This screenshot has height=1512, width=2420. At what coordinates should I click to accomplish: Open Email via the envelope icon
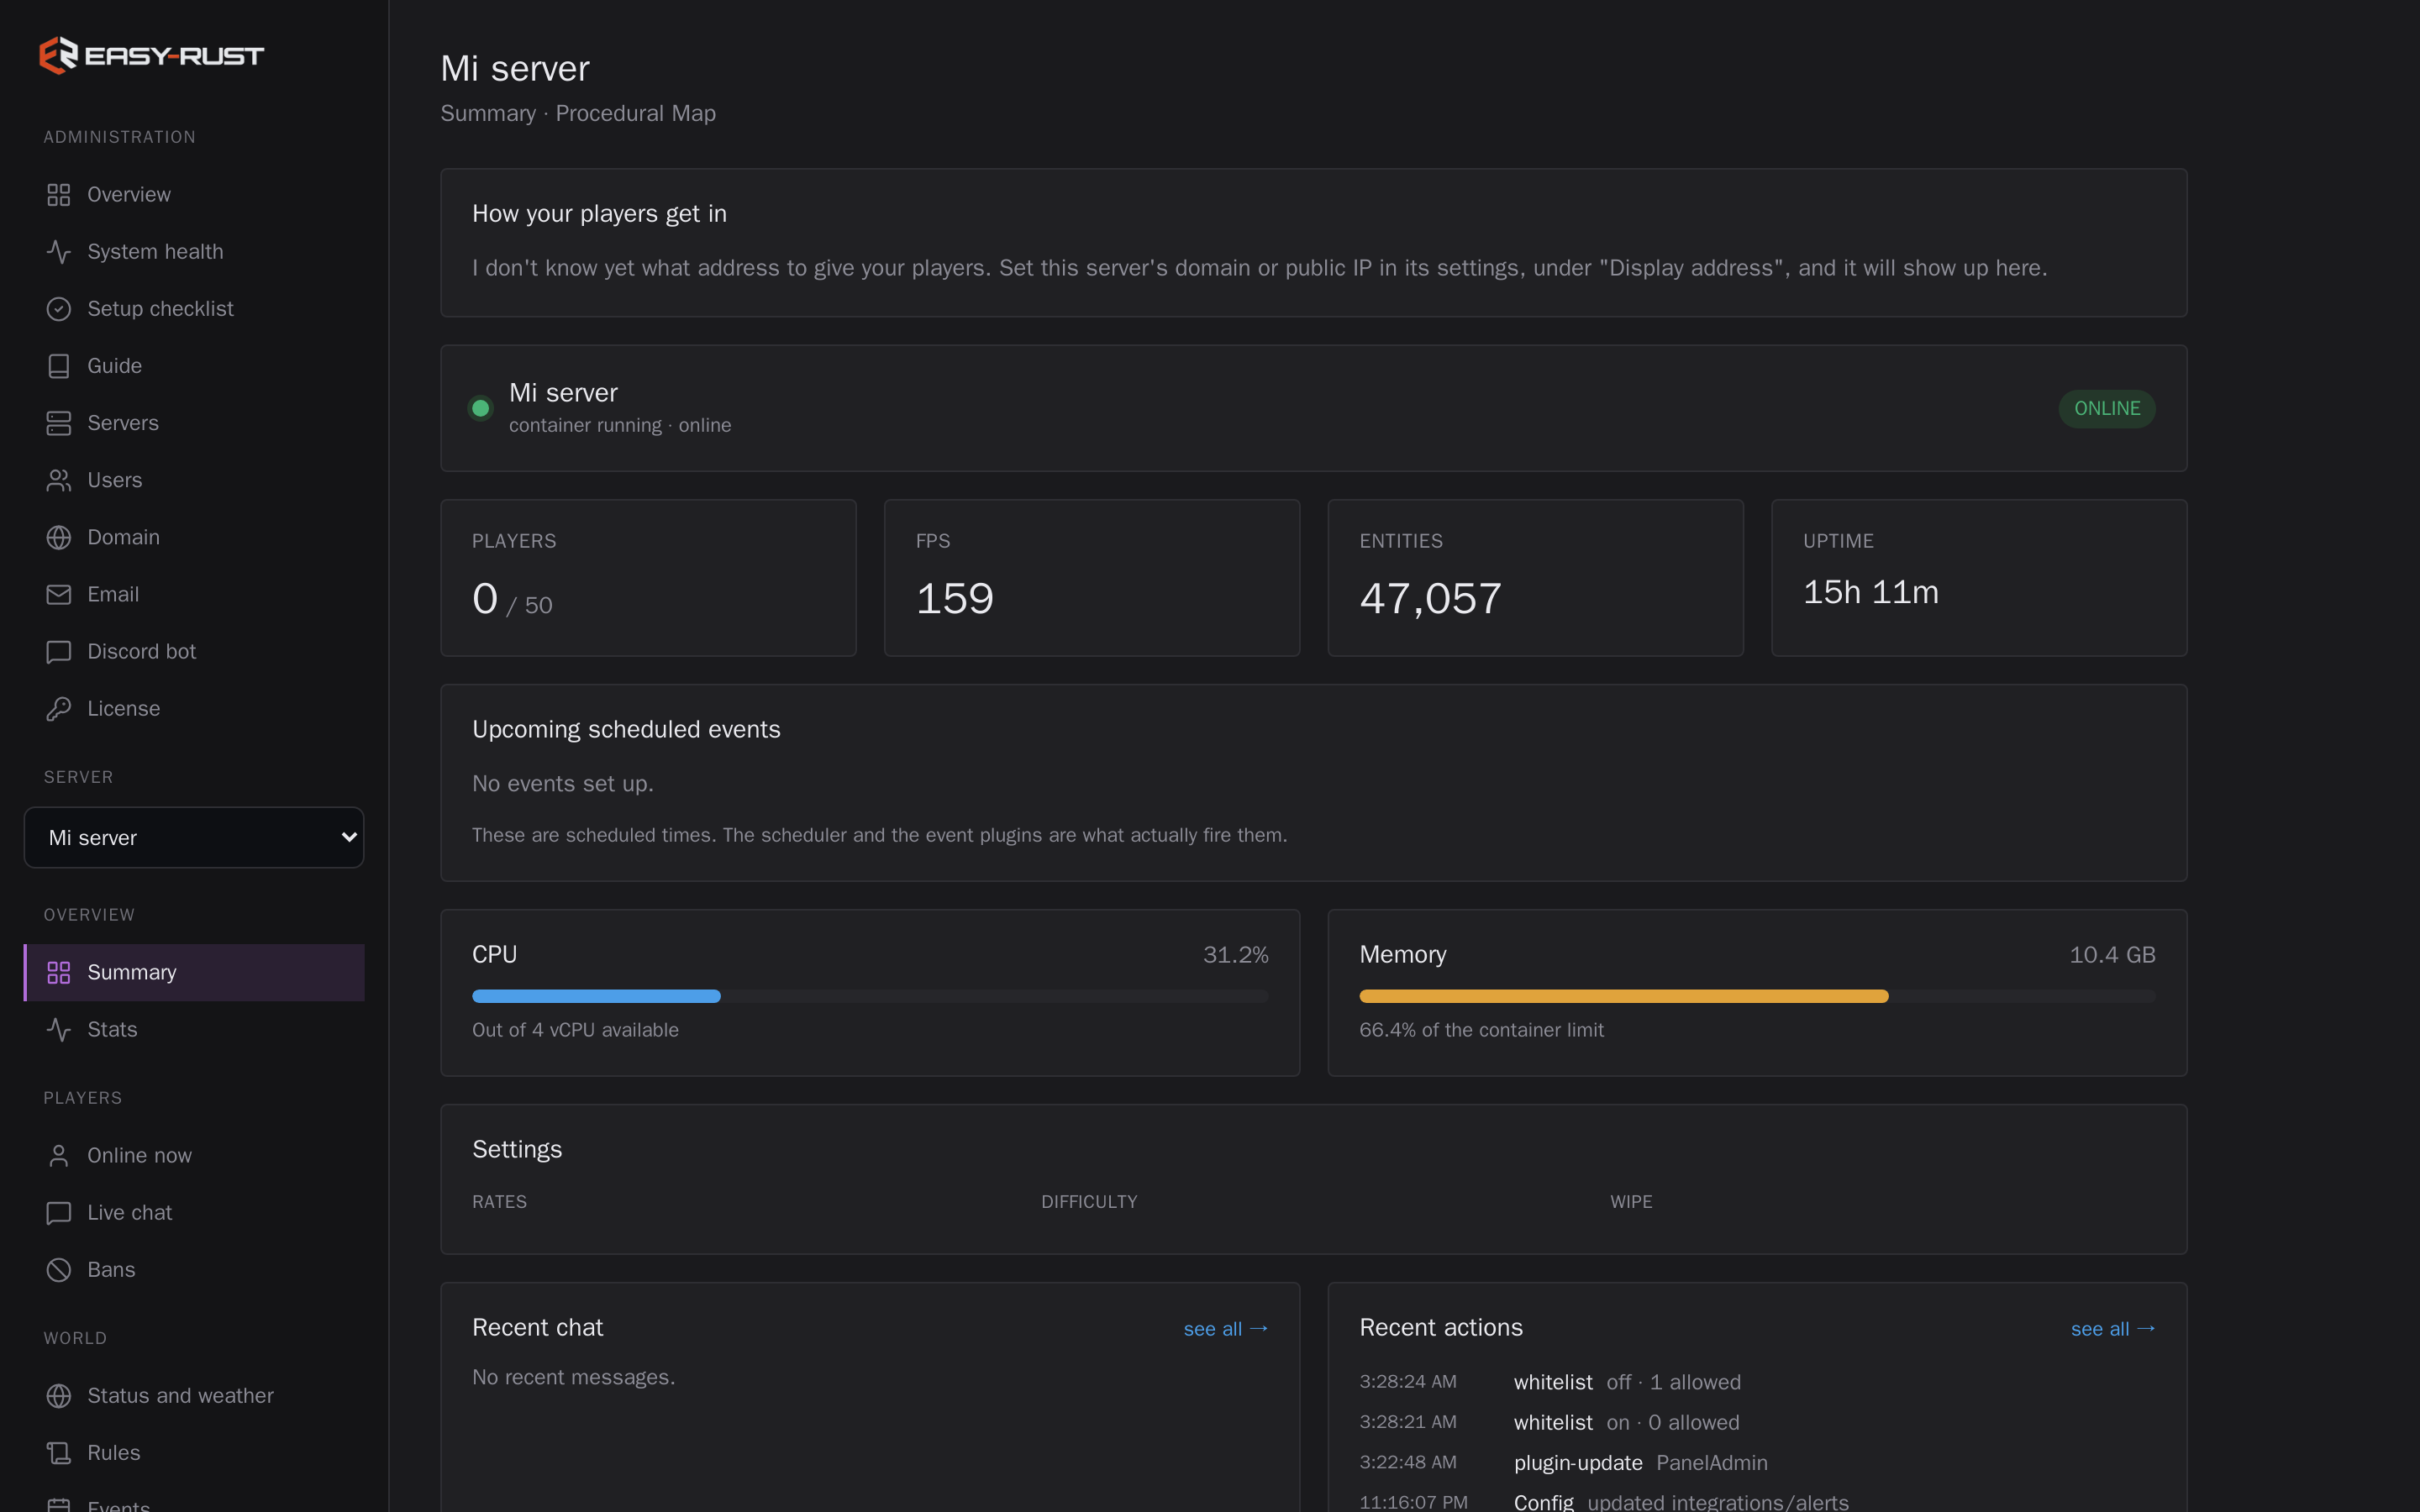pyautogui.click(x=59, y=594)
